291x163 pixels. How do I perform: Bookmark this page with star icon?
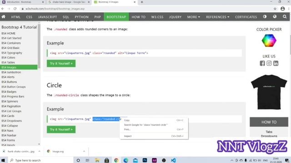point(275,9)
